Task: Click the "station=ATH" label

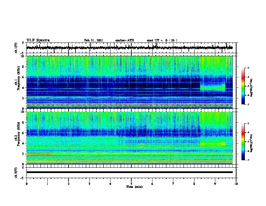Action: [125, 40]
